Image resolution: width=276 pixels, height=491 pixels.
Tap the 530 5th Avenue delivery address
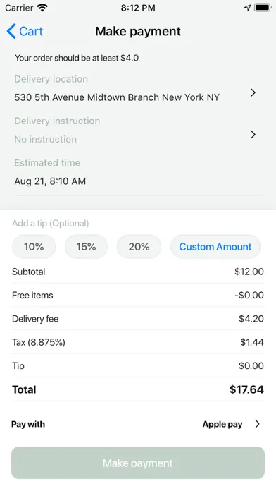pyautogui.click(x=117, y=97)
